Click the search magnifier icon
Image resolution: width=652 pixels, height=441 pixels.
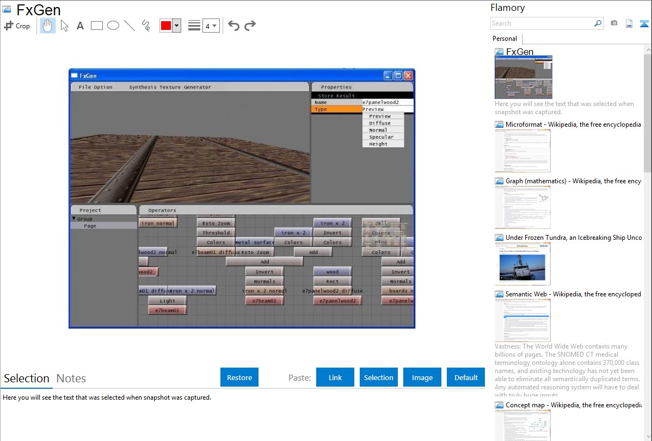tap(598, 23)
